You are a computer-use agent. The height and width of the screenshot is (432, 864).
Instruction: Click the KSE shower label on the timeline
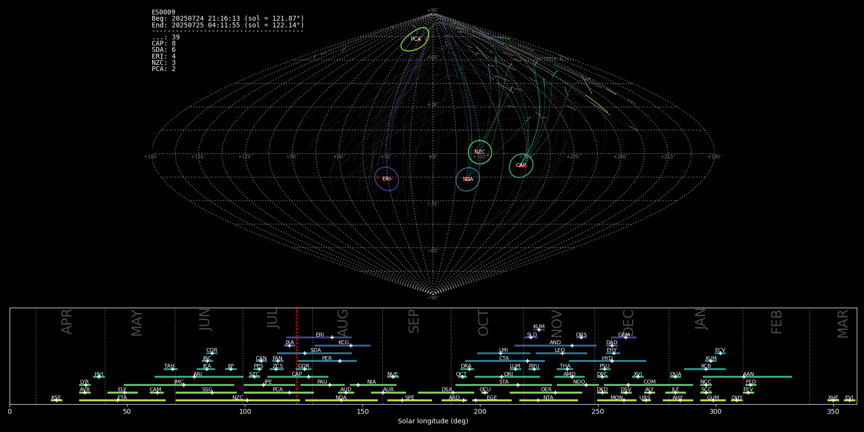[56, 398]
